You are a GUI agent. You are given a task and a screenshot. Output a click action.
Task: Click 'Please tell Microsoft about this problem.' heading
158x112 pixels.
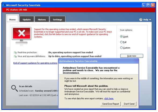86,86
